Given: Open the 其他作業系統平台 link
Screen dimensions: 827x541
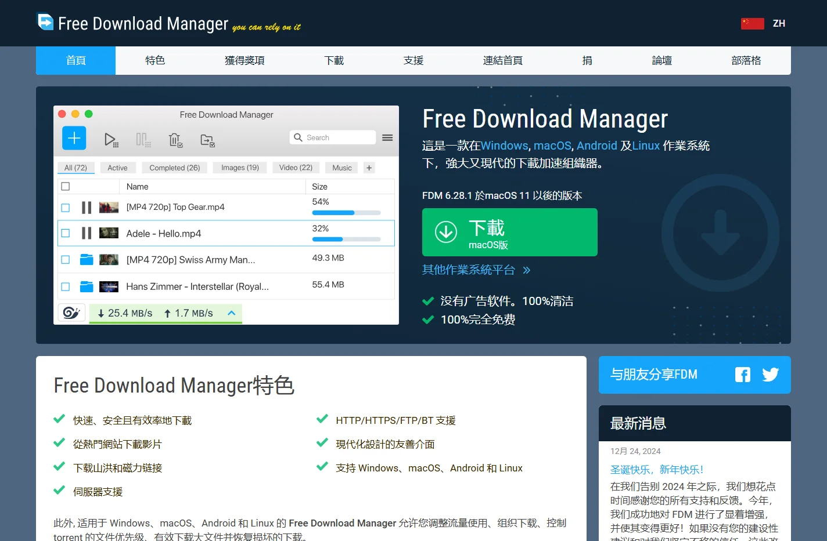Looking at the screenshot, I should [x=476, y=270].
